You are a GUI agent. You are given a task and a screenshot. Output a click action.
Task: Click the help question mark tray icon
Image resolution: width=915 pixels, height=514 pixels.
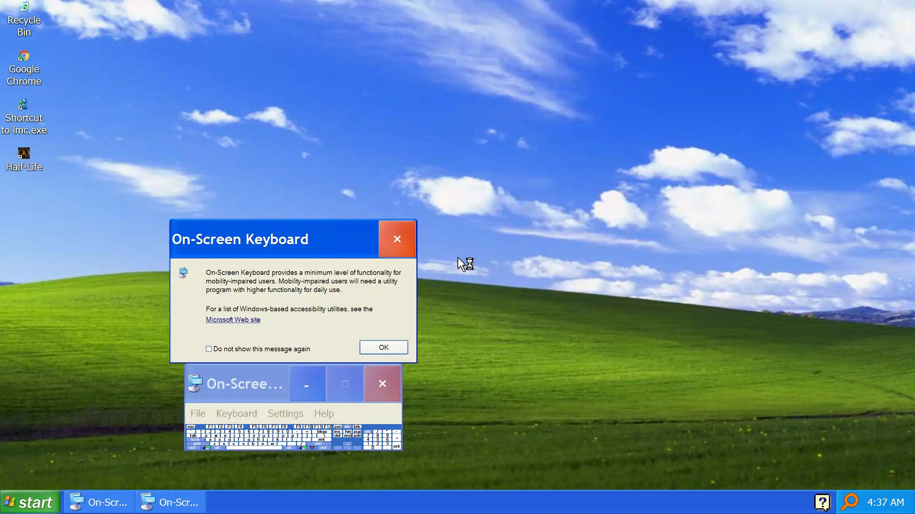pyautogui.click(x=822, y=502)
